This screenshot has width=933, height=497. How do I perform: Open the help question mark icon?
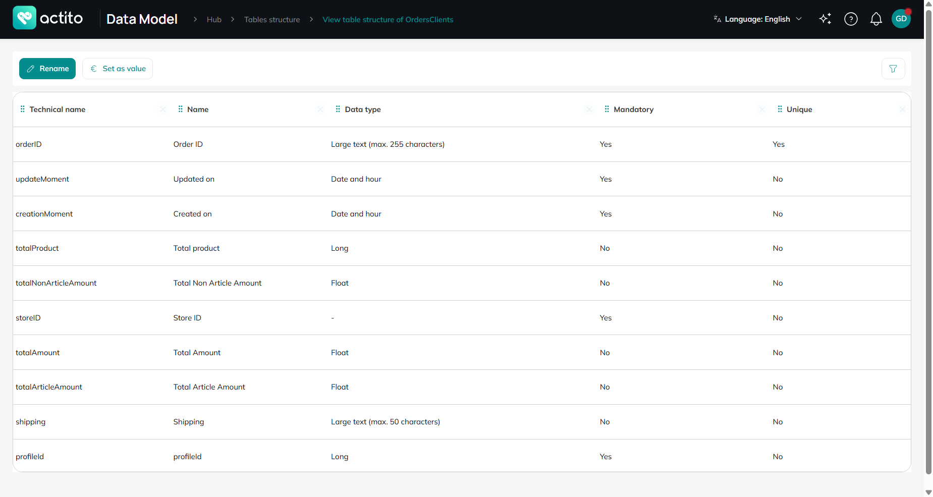[x=851, y=19]
